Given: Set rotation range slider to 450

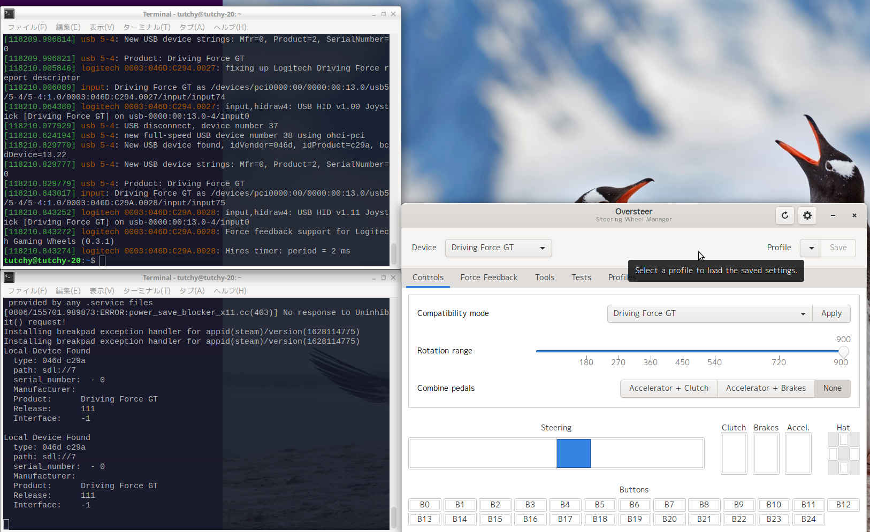Looking at the screenshot, I should 682,352.
